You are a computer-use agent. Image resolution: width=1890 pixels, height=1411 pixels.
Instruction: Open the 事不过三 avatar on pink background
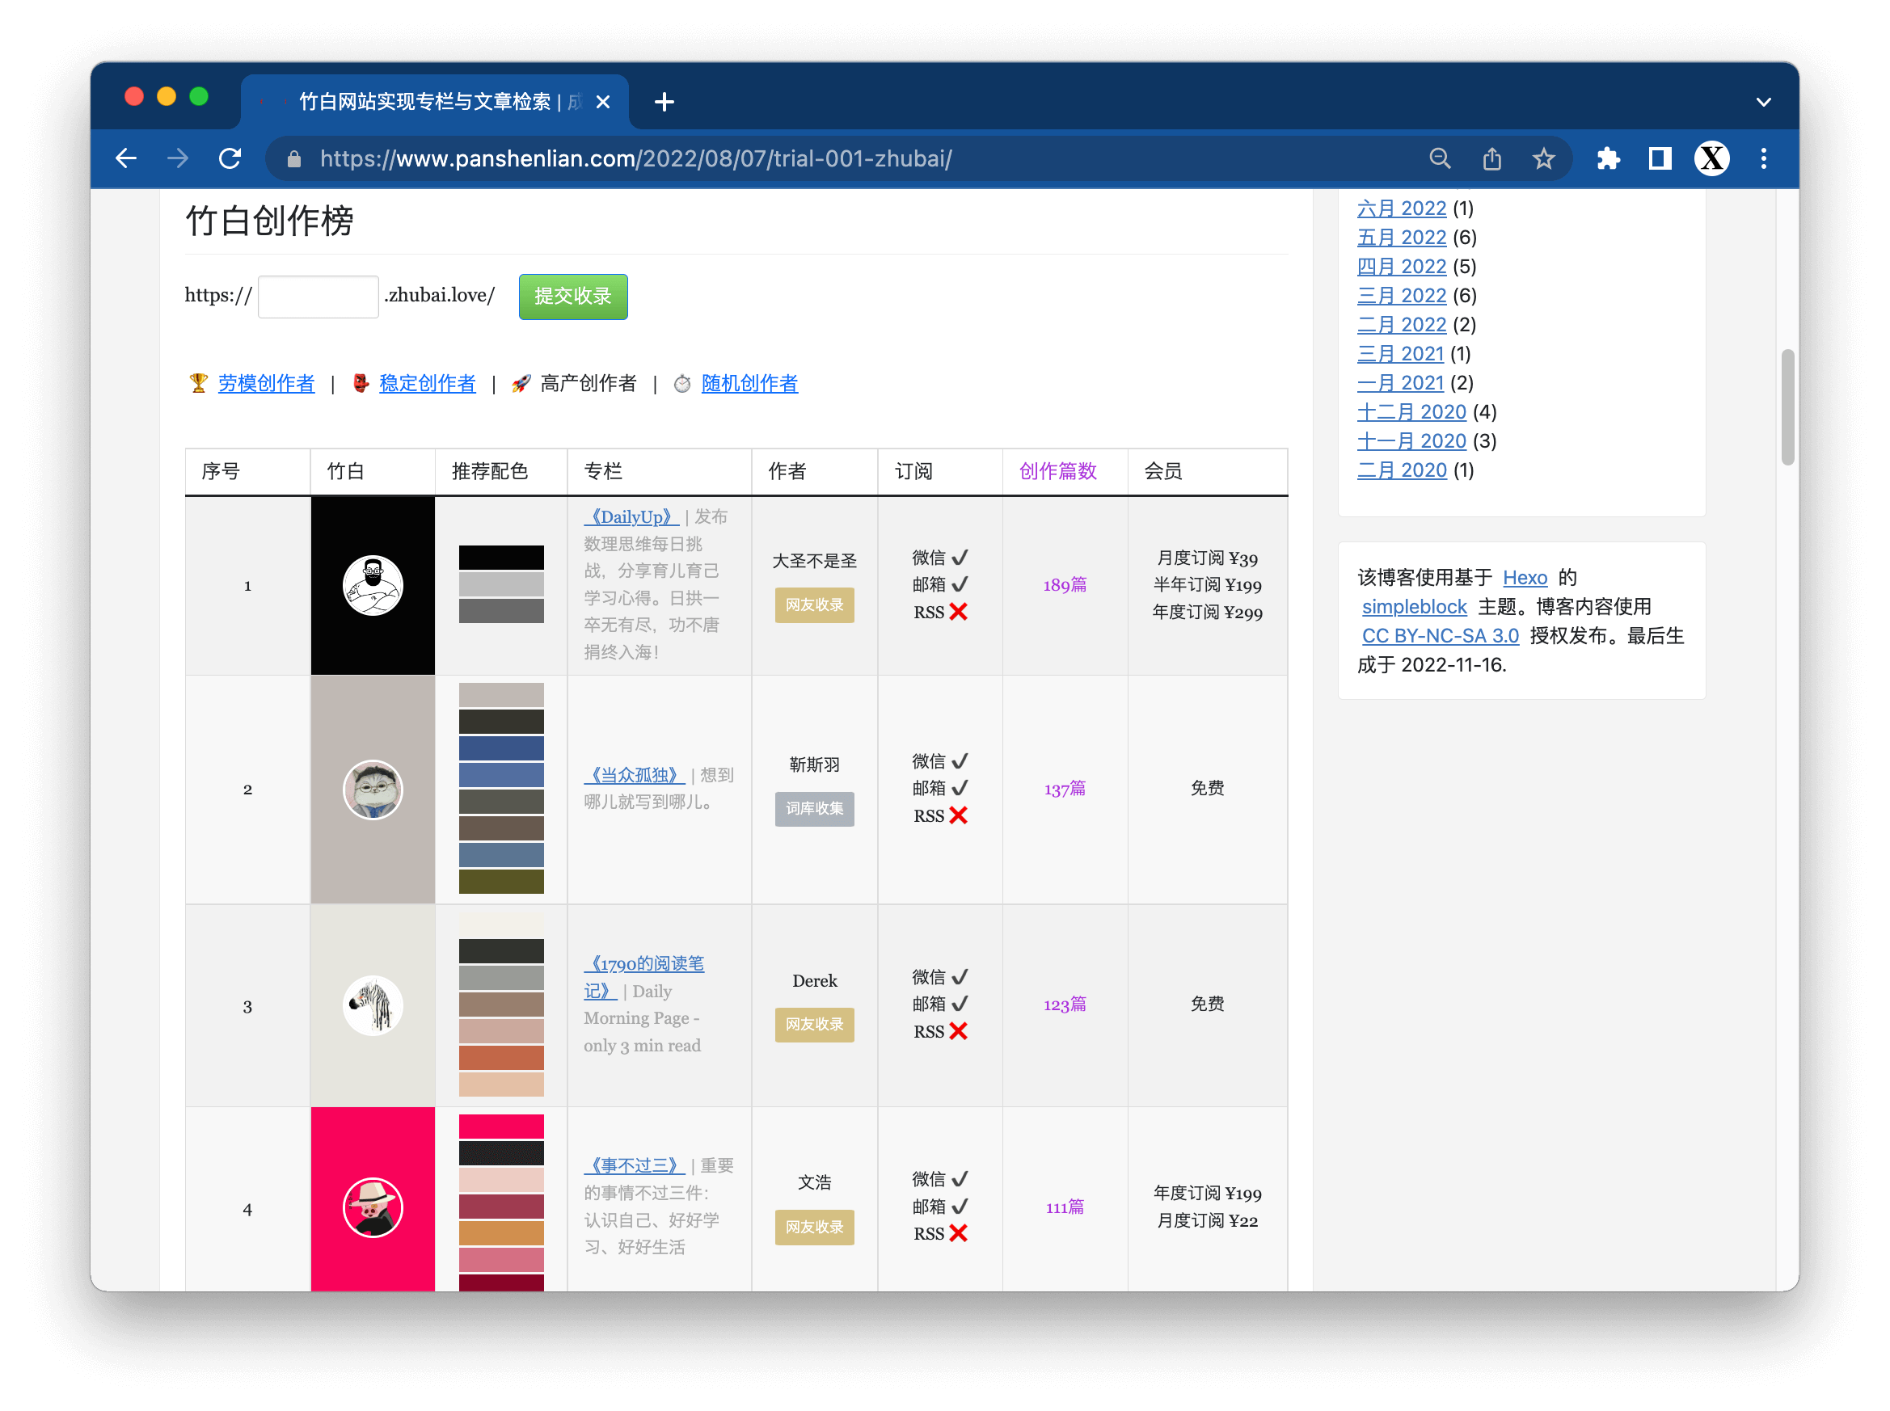point(373,1207)
